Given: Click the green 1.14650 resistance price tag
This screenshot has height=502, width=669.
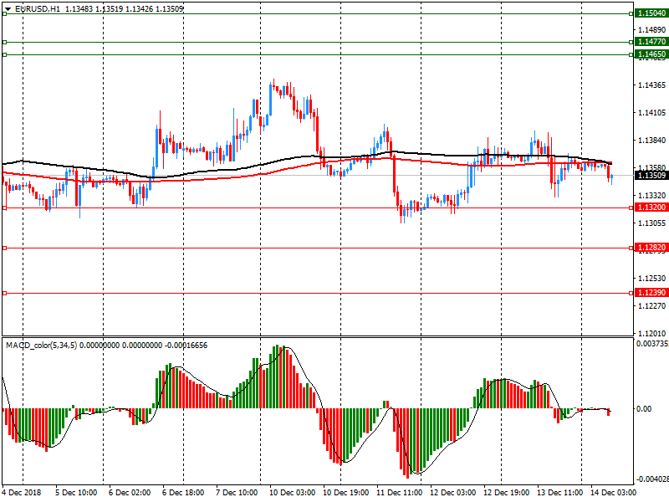Looking at the screenshot, I should coord(651,54).
